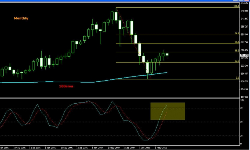The height and width of the screenshot is (150, 250).
Task: Select the "1 Sep 2005" date label
Action: click(35, 148)
